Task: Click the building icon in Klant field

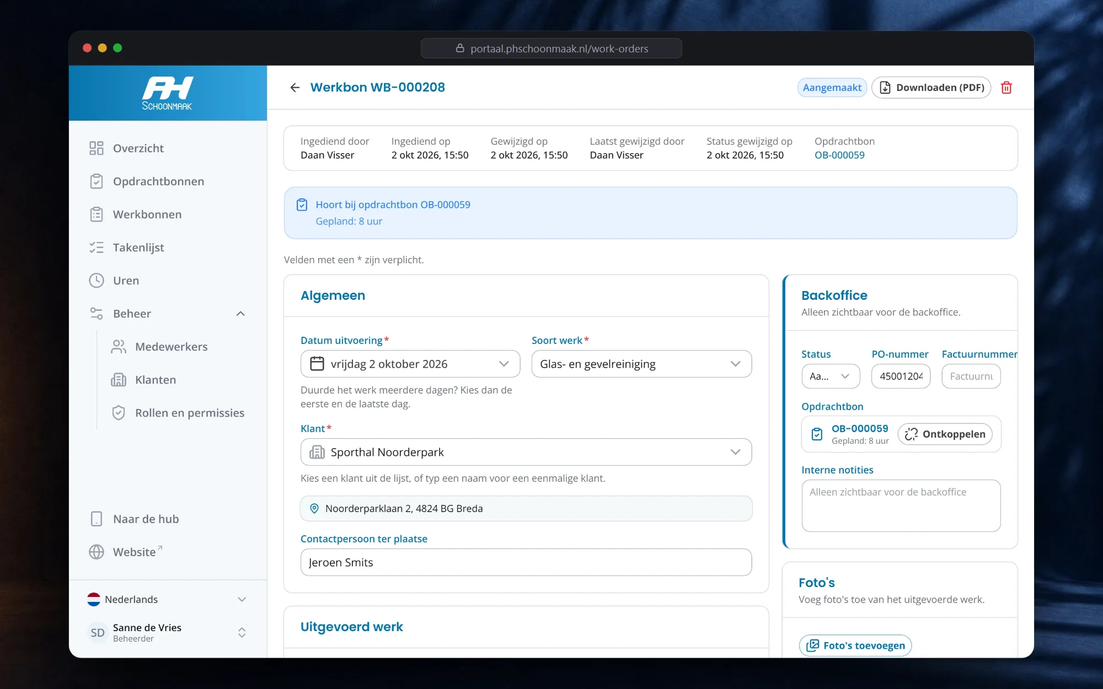Action: [317, 452]
